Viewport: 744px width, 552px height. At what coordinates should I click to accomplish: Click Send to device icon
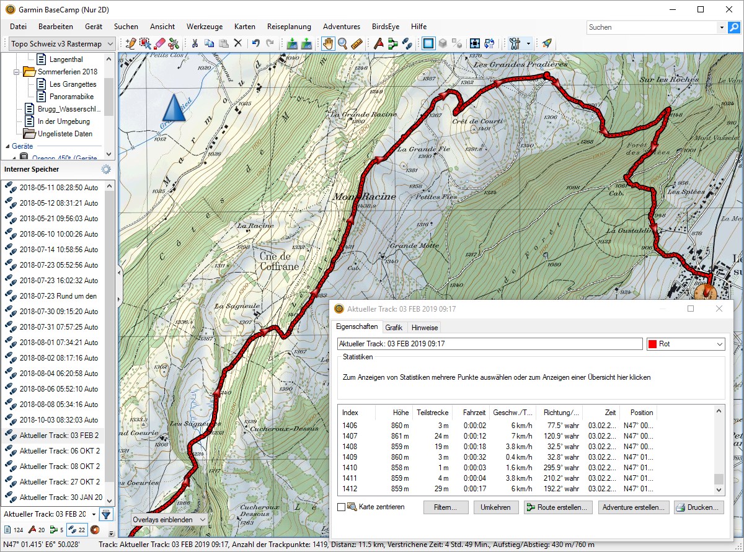(306, 43)
